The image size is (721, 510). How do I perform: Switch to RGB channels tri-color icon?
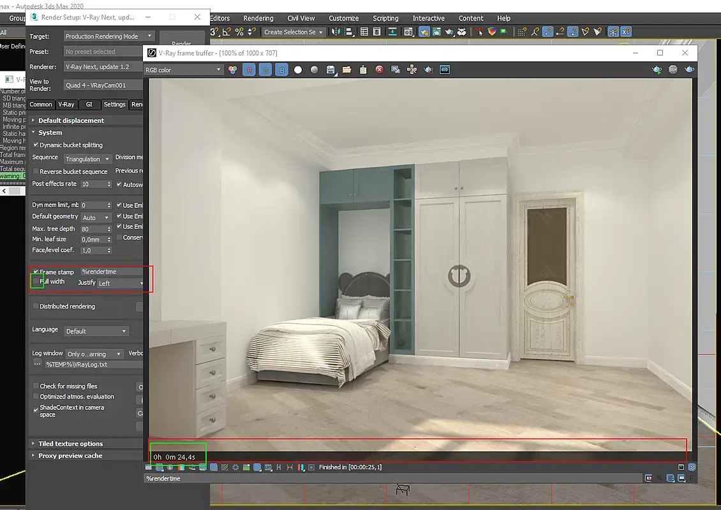pyautogui.click(x=233, y=70)
